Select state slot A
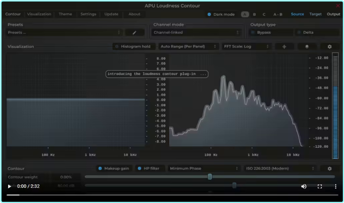 (245, 14)
